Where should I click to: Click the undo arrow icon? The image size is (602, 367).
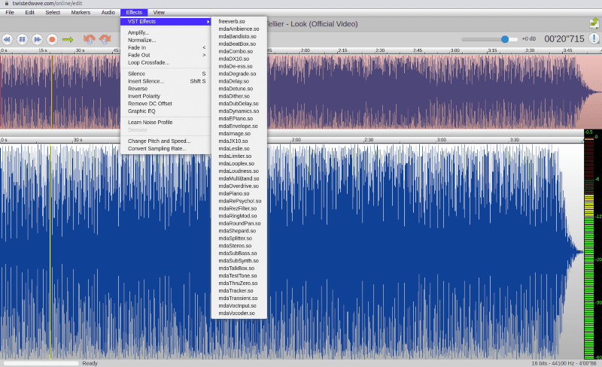[89, 39]
